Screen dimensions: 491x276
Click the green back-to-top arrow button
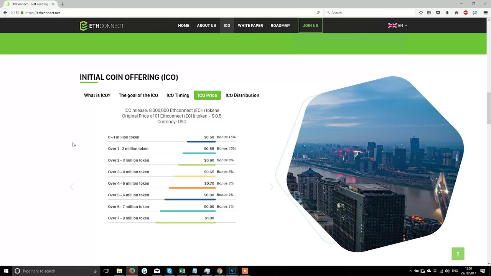pos(458,254)
